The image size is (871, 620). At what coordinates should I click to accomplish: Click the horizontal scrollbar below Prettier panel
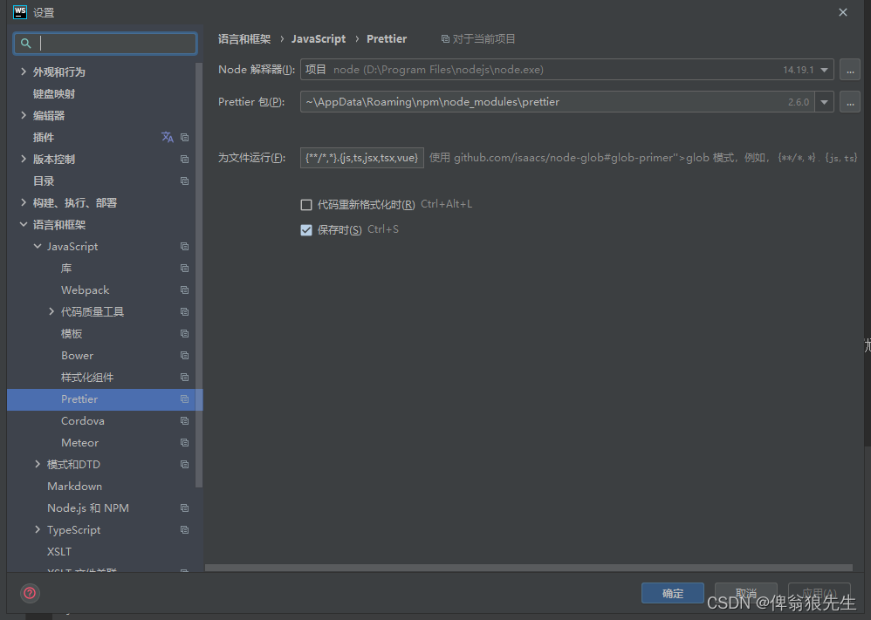click(528, 568)
